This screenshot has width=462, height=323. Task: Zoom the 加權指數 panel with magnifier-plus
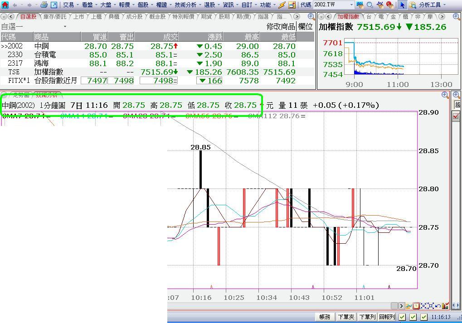point(456,17)
